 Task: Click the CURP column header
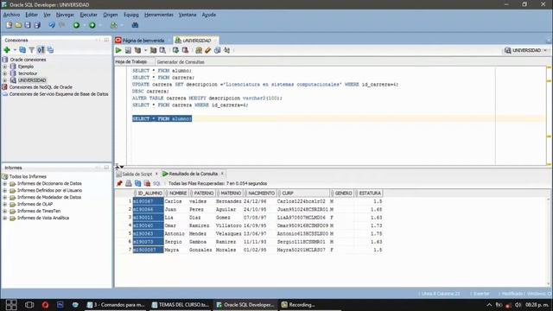point(303,194)
